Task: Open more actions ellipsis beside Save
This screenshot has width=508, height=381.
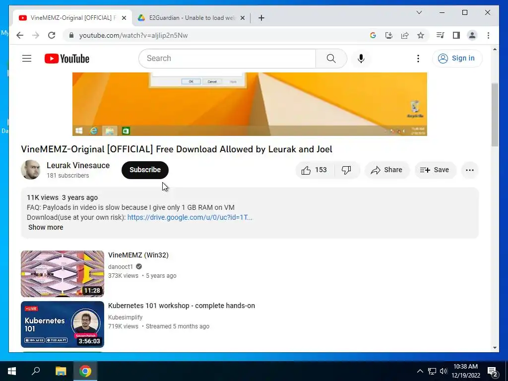Action: (469, 170)
